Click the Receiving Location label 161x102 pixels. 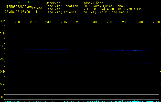point(62,6)
